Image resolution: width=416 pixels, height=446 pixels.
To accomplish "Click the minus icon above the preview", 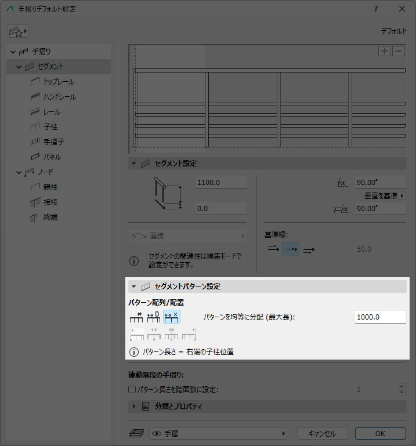I will (398, 51).
